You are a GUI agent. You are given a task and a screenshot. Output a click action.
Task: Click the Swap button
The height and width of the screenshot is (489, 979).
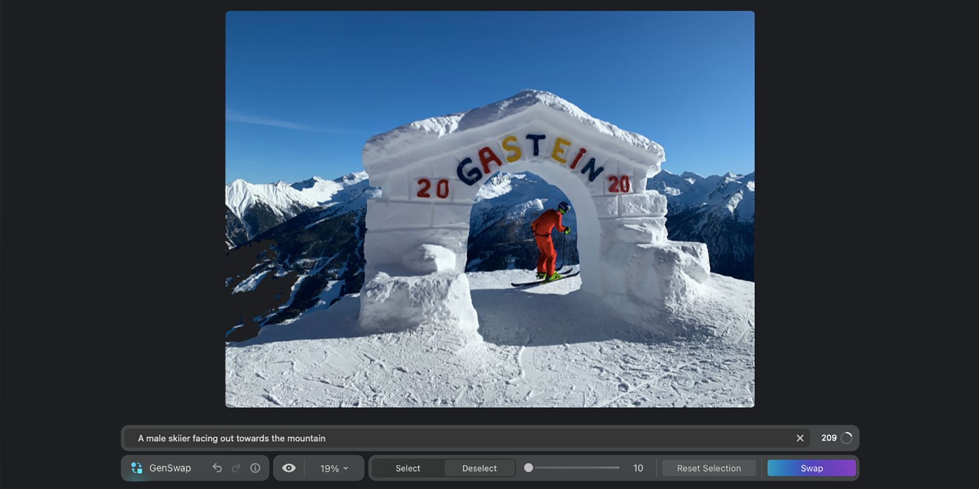[812, 468]
